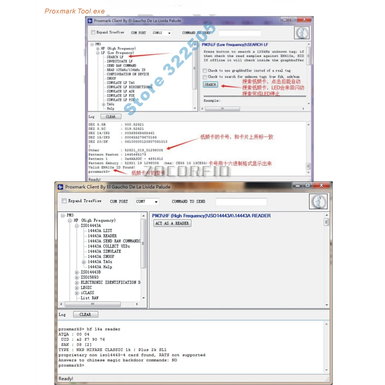Screen dimensions: 385x385
Task: Open the COM7 port dropdown in the lower window
Action: (x=156, y=202)
